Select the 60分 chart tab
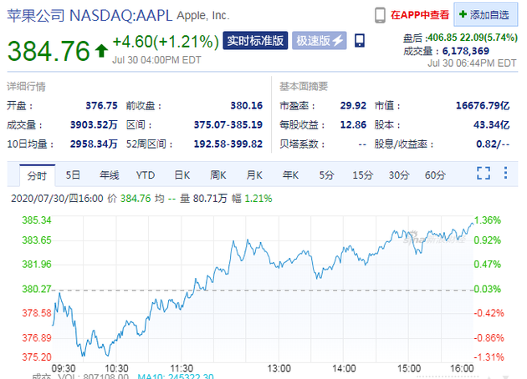The image size is (527, 379). (436, 175)
